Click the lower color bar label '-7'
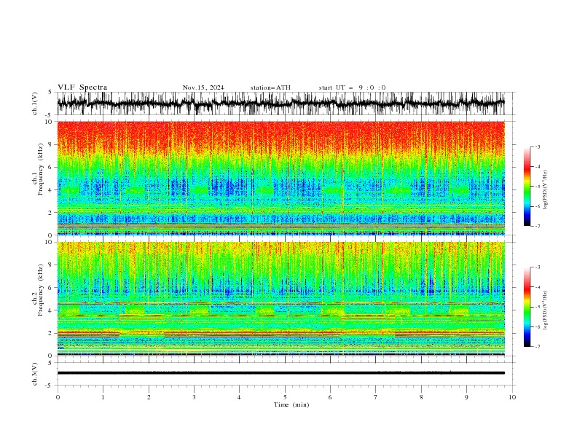 (537, 346)
